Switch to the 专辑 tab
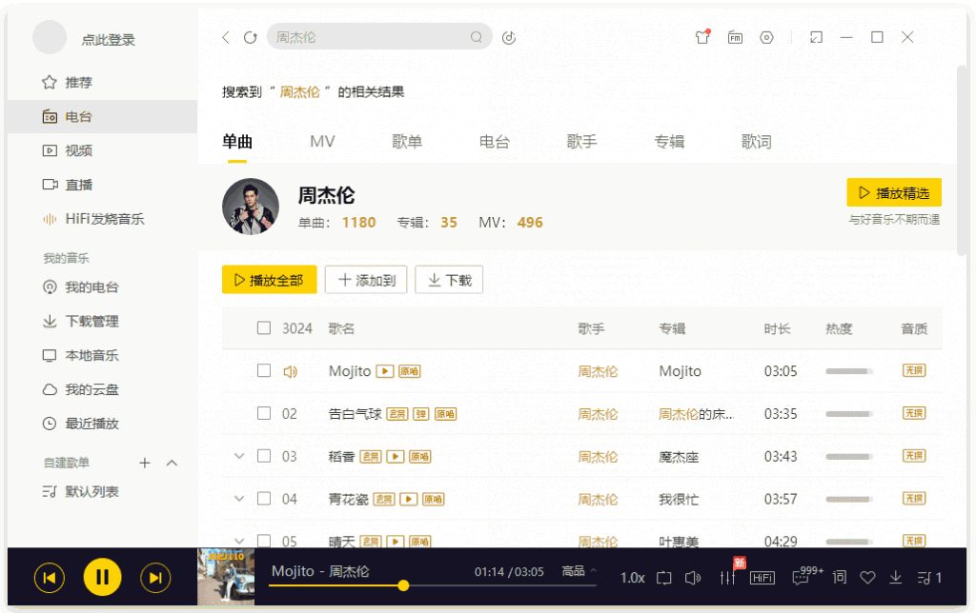976x613 pixels. [x=669, y=141]
